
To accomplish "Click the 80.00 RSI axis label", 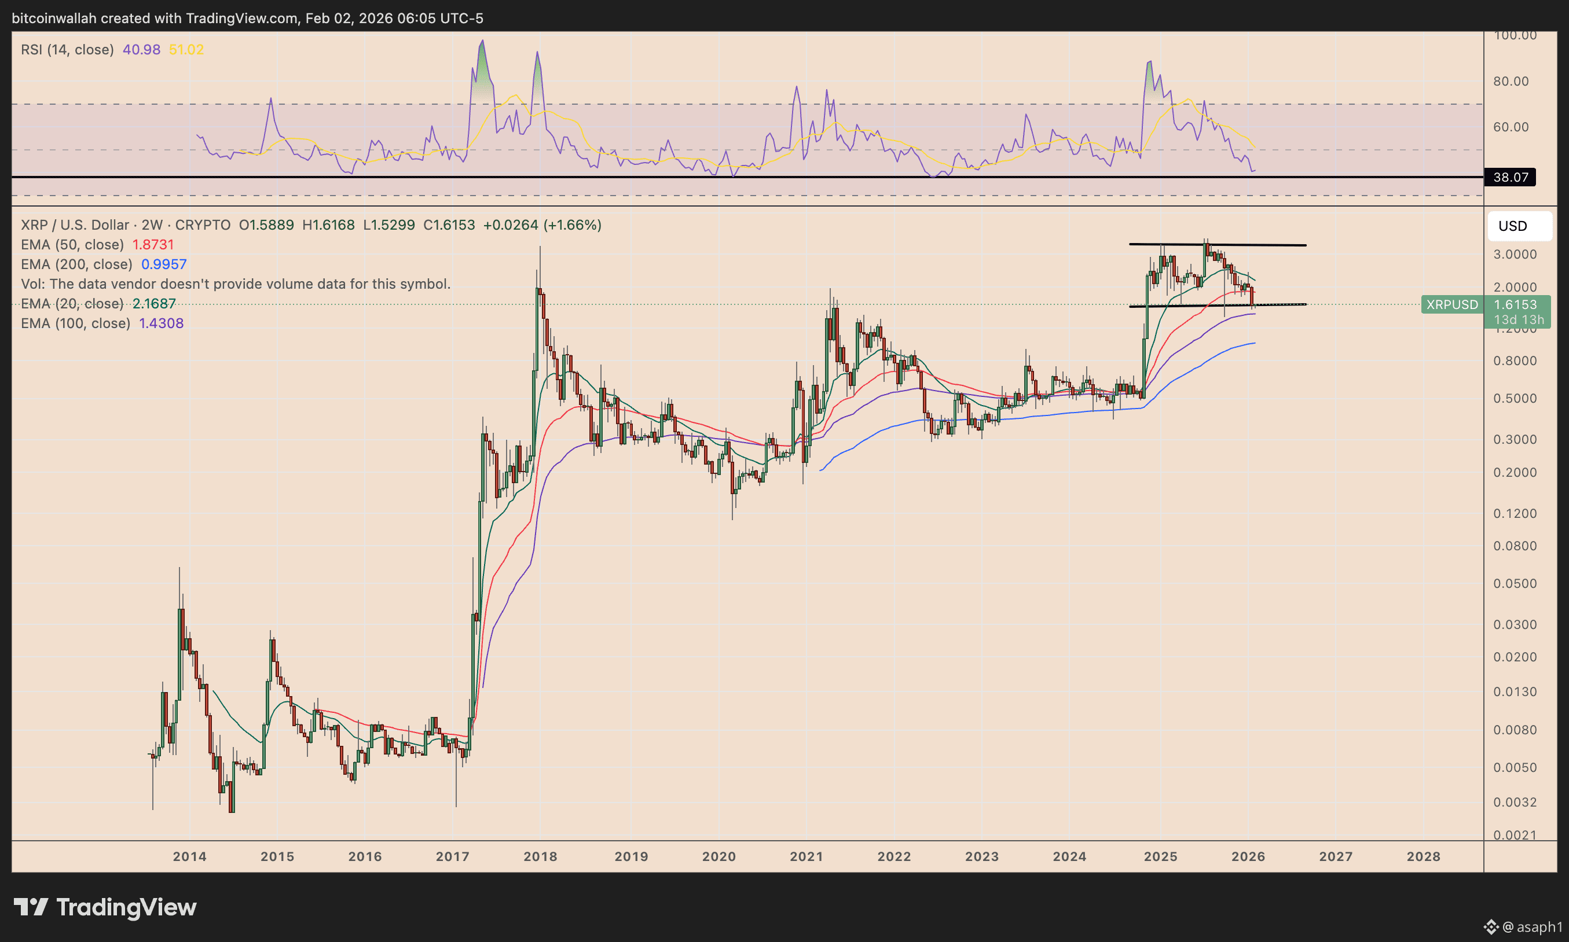I will [x=1511, y=81].
